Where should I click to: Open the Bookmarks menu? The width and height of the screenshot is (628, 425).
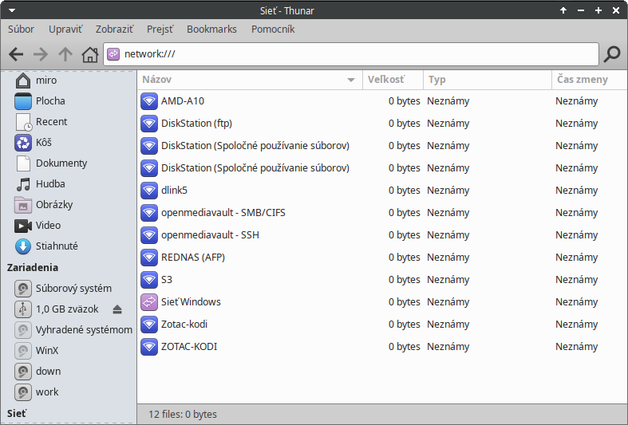pyautogui.click(x=211, y=30)
